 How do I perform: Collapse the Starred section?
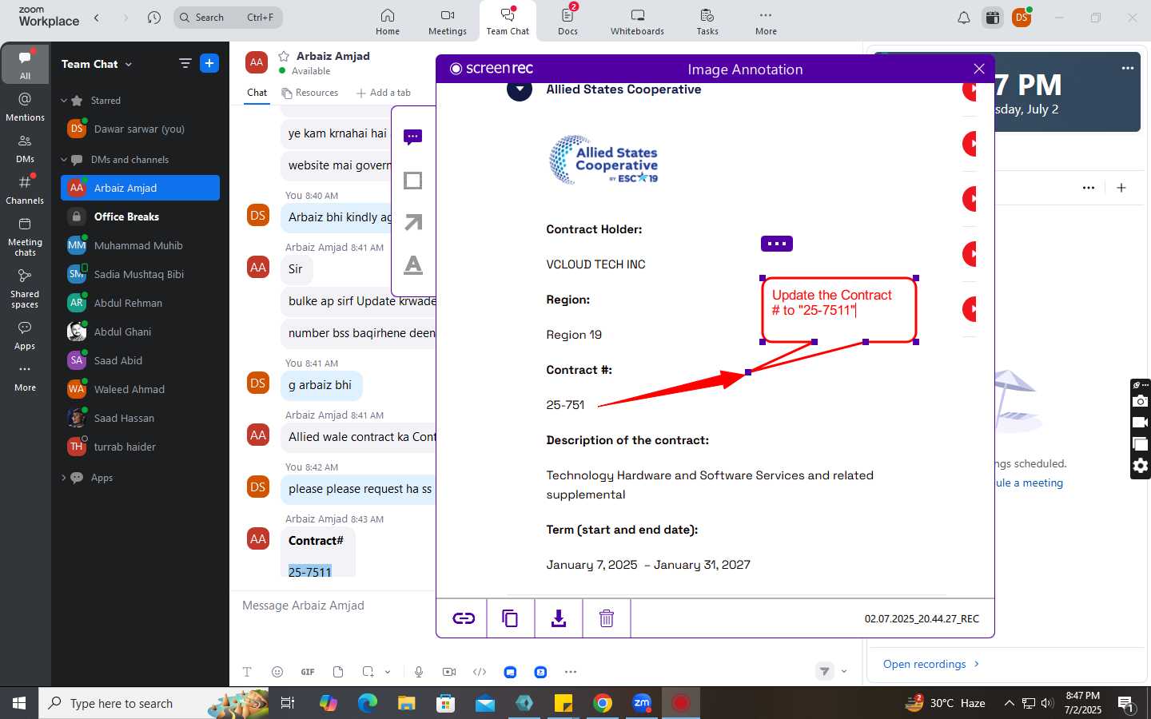[64, 101]
